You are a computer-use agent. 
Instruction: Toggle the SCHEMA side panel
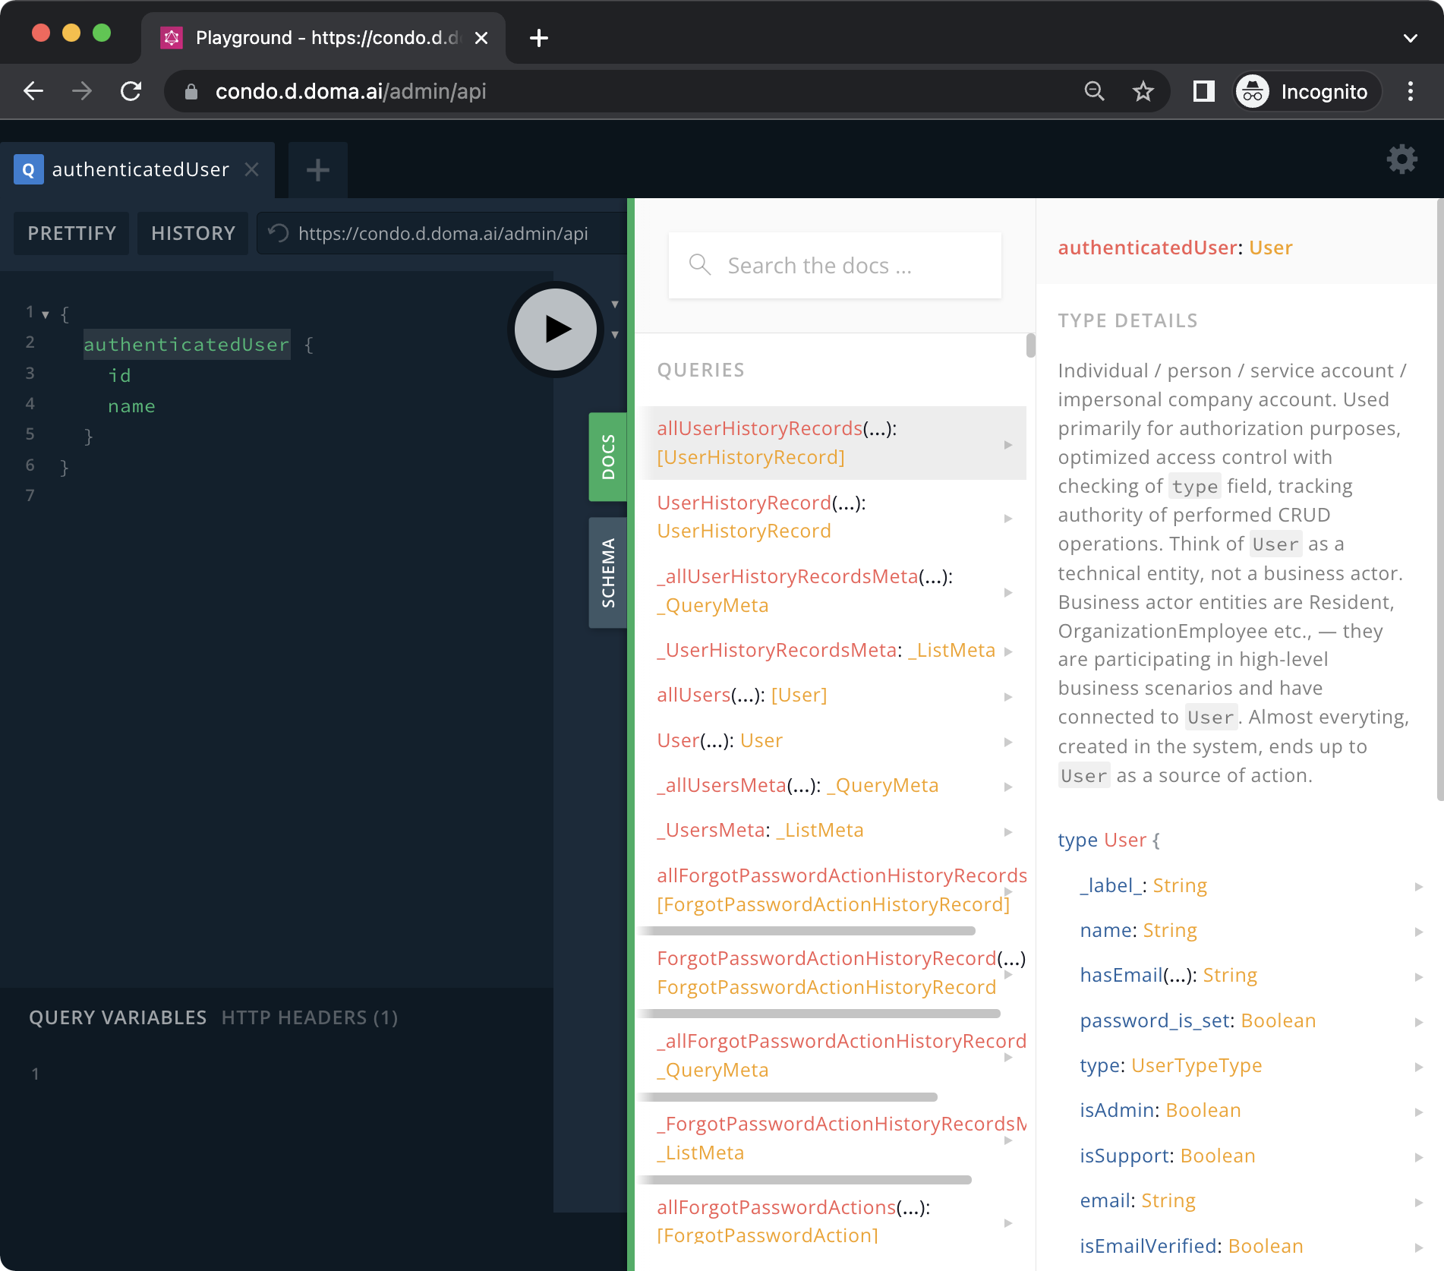coord(608,572)
